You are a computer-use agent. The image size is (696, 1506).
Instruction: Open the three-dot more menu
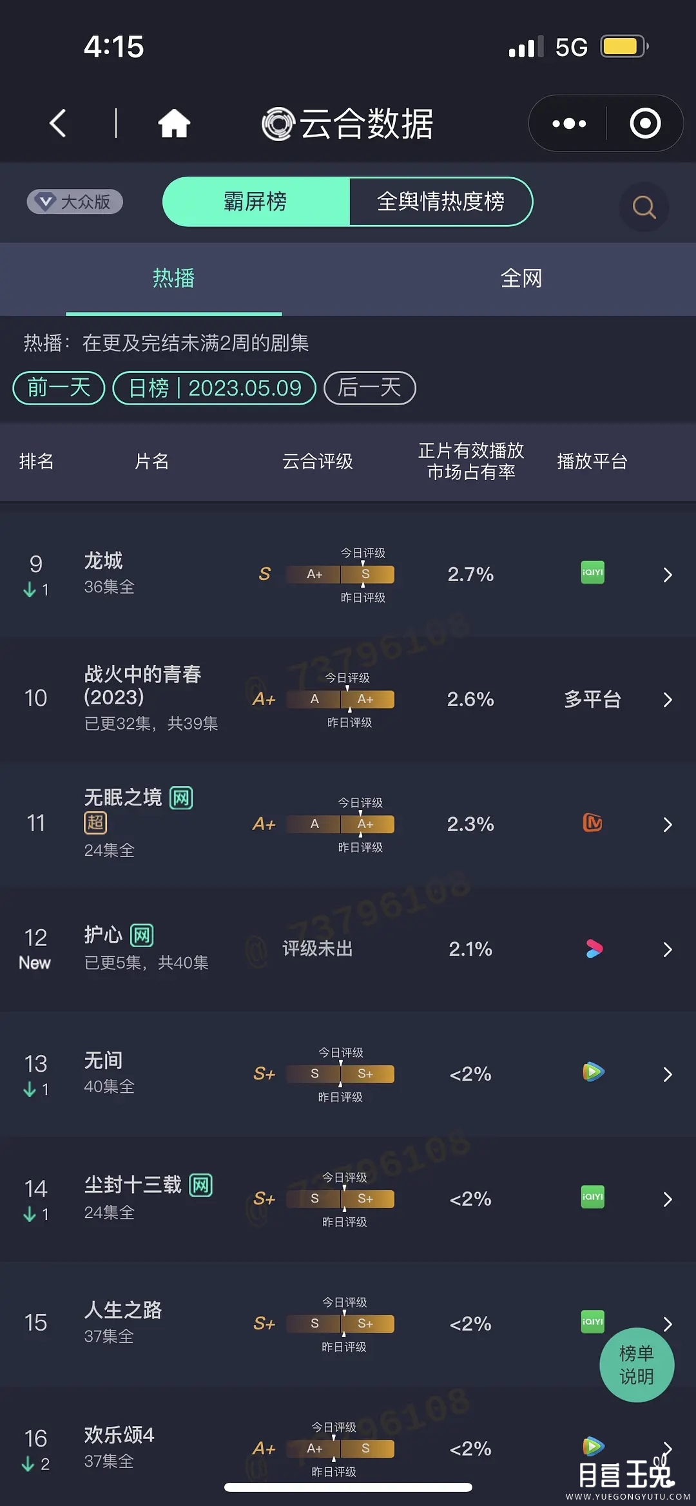[x=569, y=123]
